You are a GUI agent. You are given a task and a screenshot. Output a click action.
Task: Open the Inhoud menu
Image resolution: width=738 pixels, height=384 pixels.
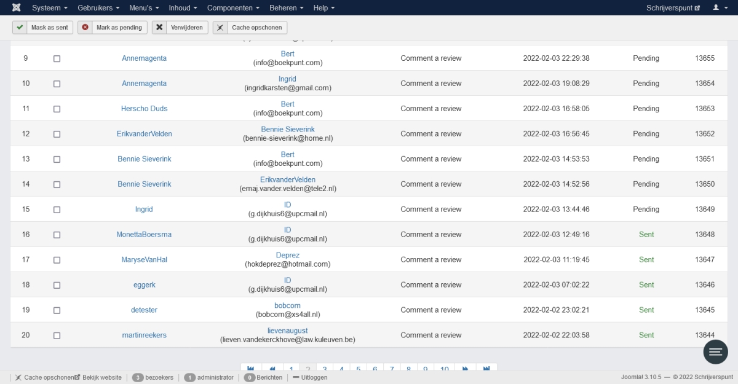pyautogui.click(x=183, y=7)
